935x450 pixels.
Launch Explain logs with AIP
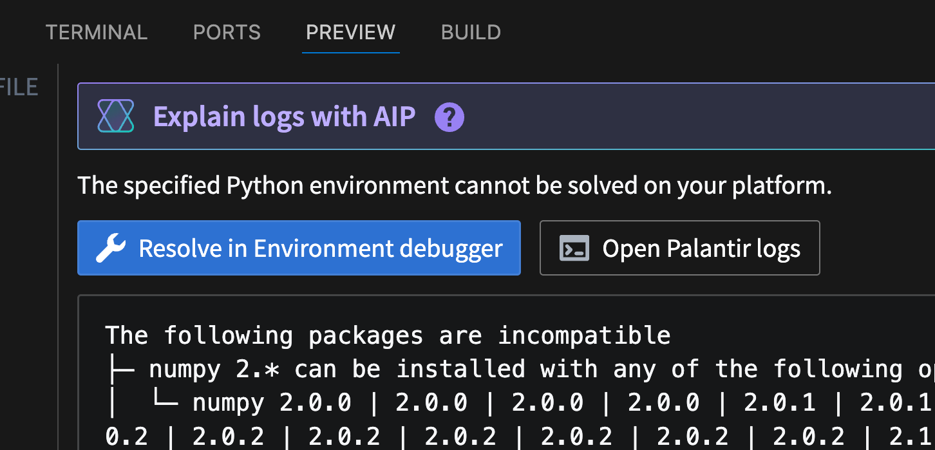(284, 117)
